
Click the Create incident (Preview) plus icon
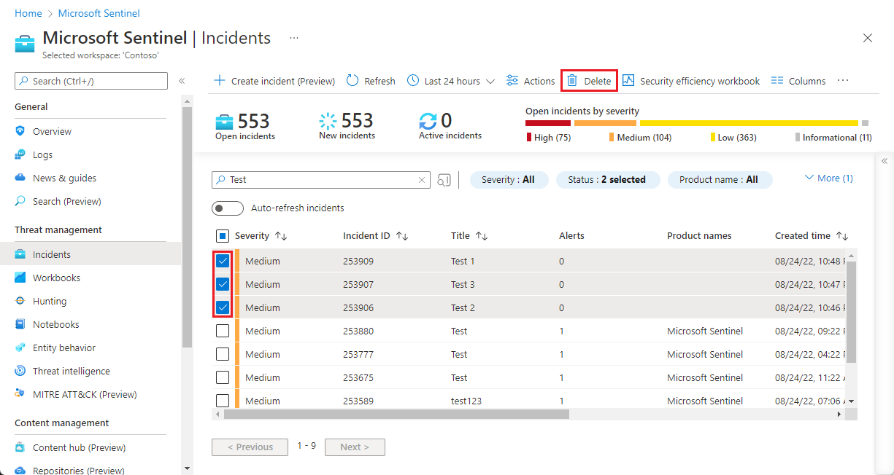(x=220, y=81)
